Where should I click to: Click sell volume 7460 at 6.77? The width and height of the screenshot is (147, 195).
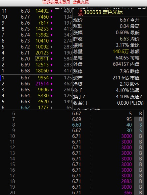(x=43, y=17)
